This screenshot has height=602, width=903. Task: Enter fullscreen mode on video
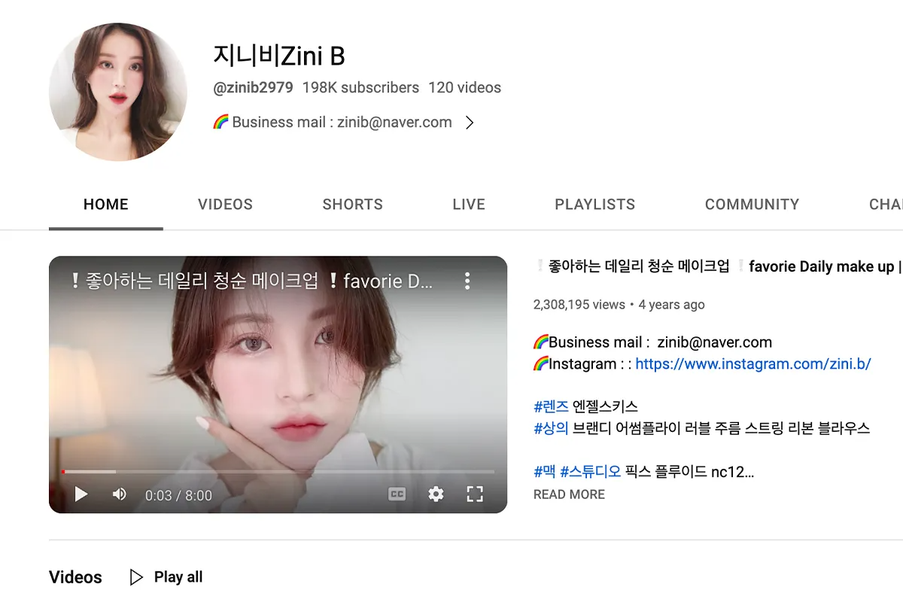coord(474,494)
